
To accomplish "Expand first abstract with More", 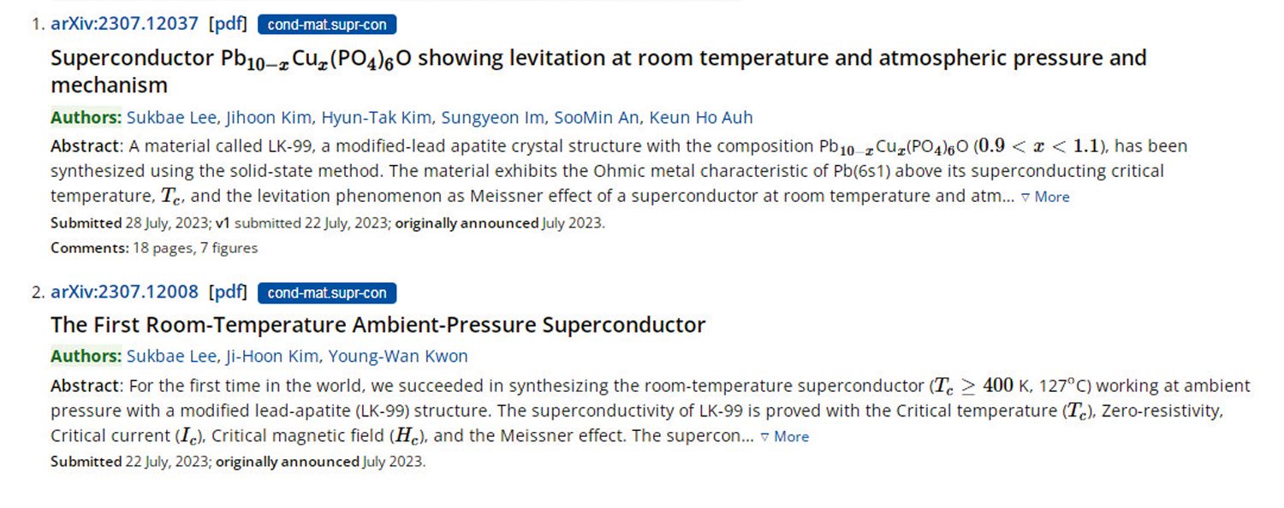I will tap(1045, 197).
